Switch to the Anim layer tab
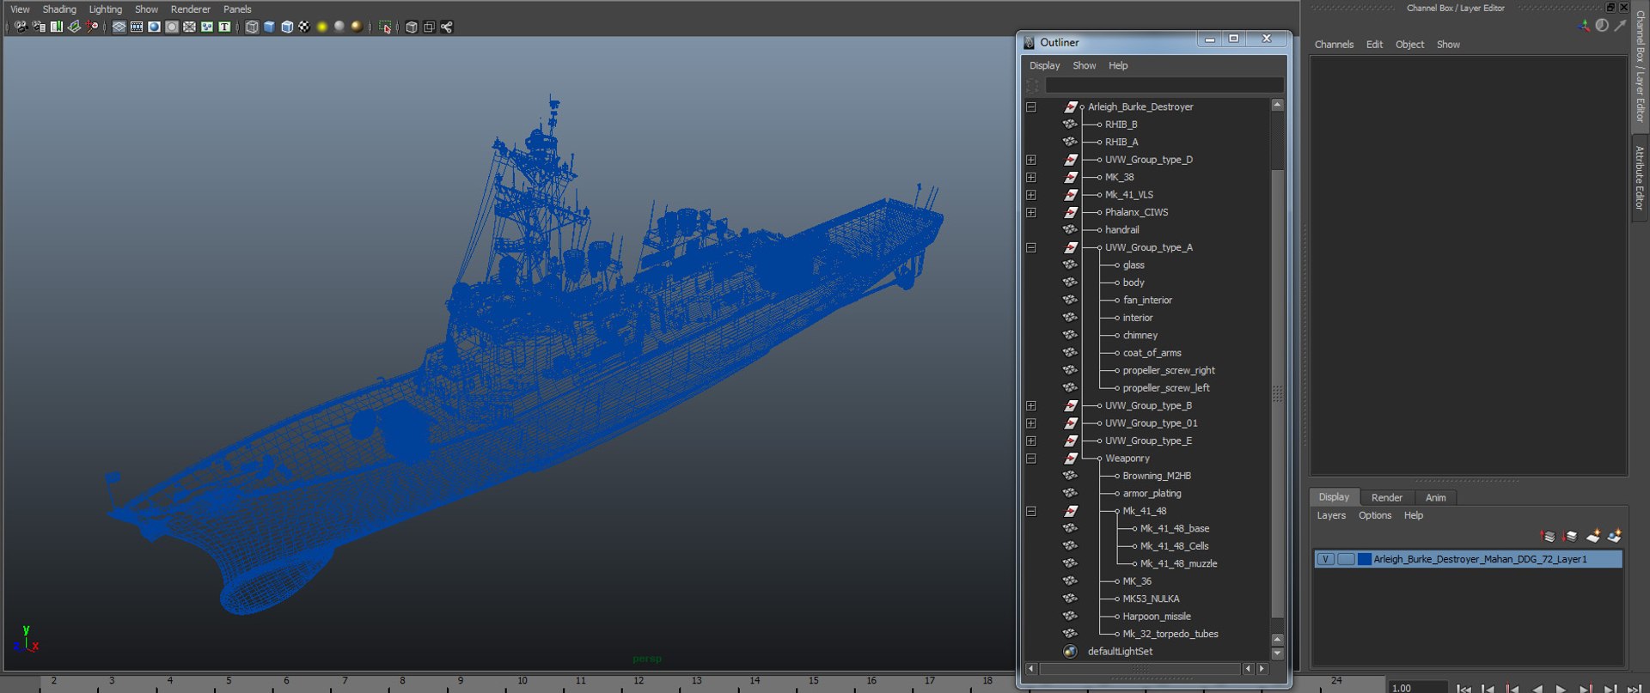1650x693 pixels. (x=1435, y=498)
